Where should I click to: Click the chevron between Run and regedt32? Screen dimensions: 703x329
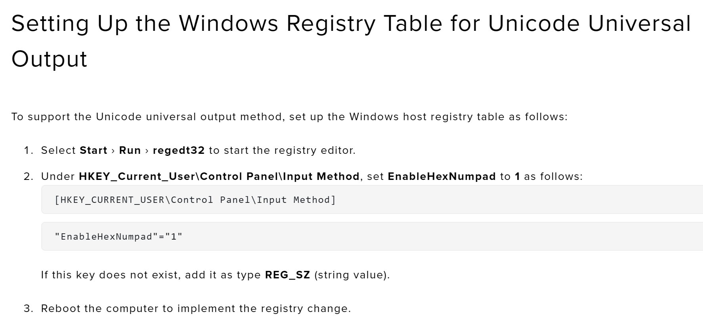[147, 151]
